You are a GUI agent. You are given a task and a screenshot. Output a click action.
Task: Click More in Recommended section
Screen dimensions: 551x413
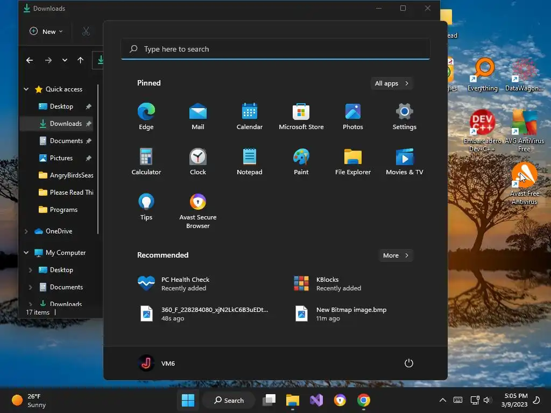coord(395,255)
